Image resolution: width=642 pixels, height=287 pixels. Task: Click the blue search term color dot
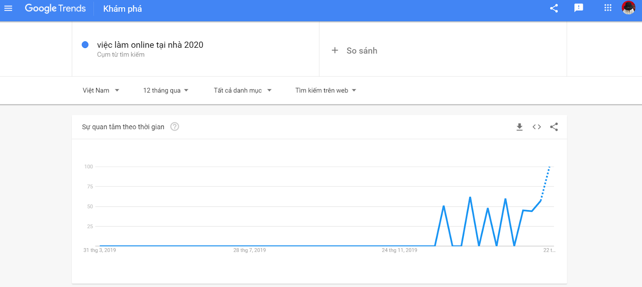pyautogui.click(x=85, y=45)
